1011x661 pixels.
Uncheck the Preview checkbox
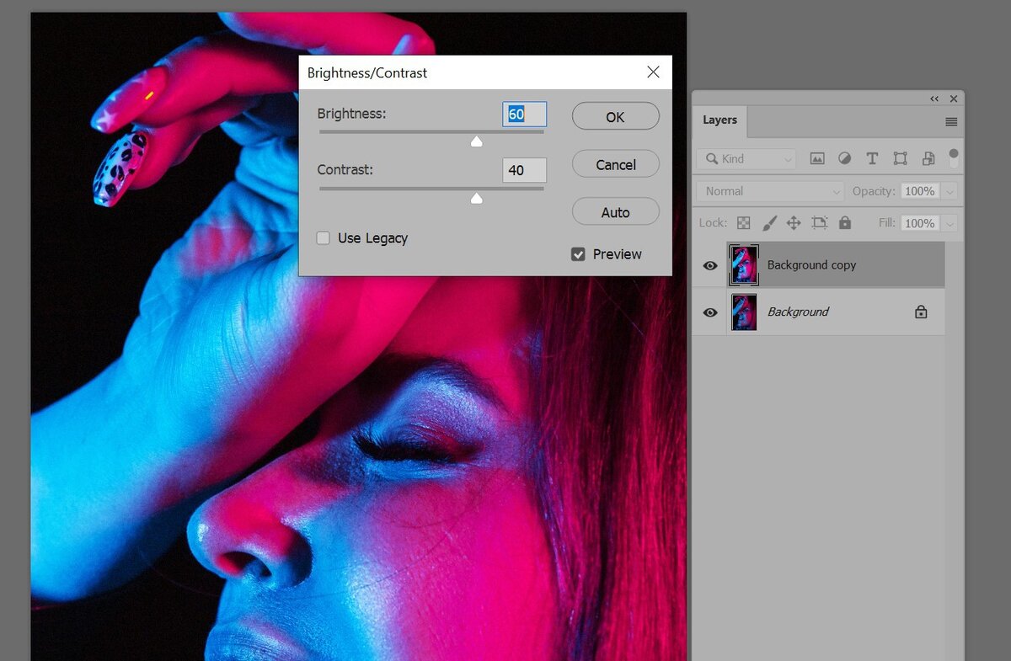[x=578, y=254]
